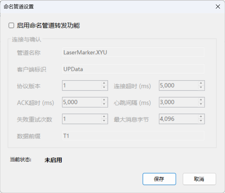Click the 取消 button
This screenshot has height=193, width=225.
[x=199, y=179]
